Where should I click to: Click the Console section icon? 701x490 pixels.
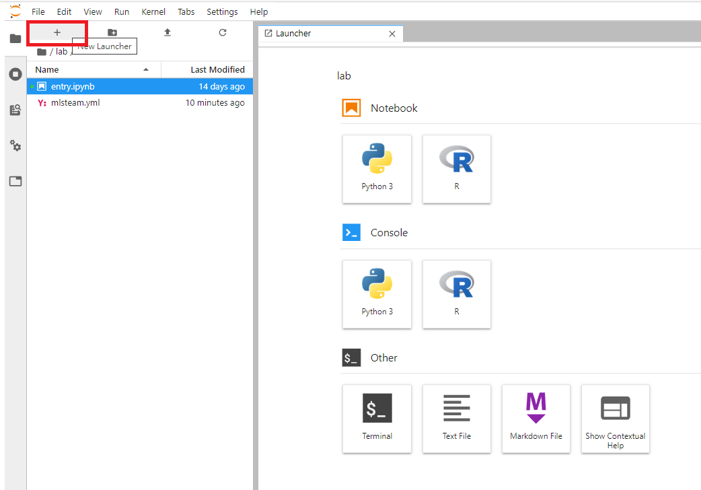pos(351,233)
